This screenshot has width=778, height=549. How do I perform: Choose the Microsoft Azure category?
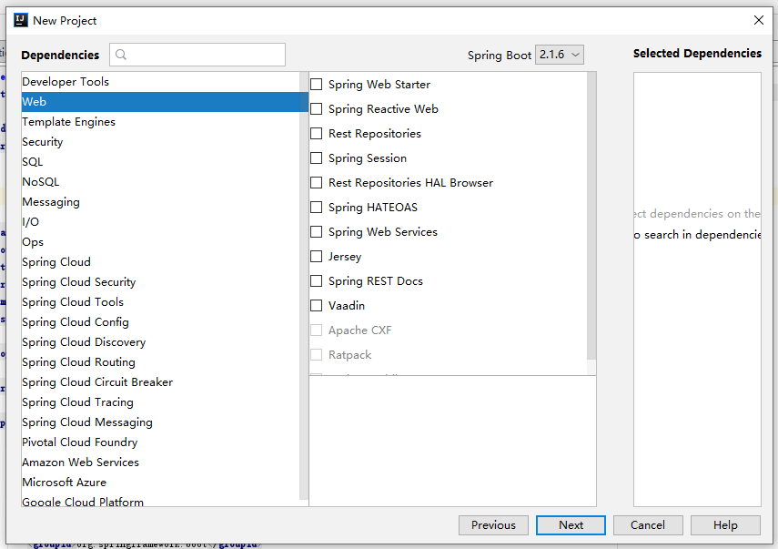(x=160, y=482)
